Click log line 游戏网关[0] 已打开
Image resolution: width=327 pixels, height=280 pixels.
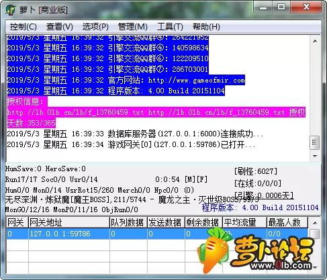131,144
